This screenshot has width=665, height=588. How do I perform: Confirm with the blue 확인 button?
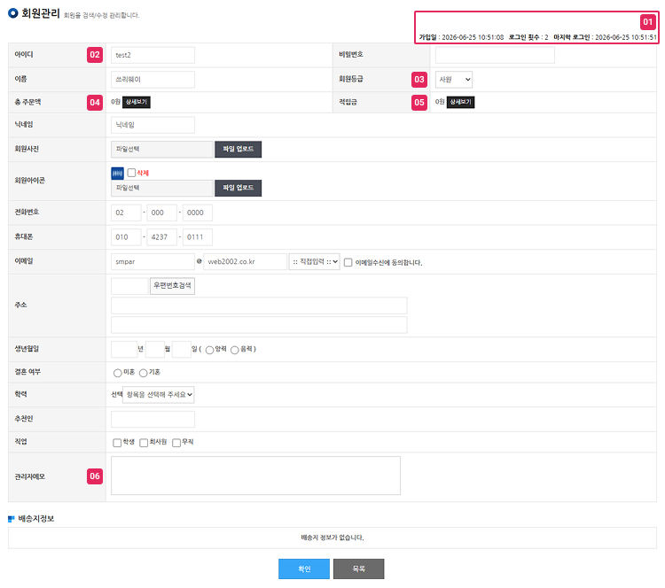click(x=304, y=569)
